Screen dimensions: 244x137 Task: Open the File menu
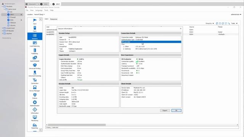(x=27, y=10)
